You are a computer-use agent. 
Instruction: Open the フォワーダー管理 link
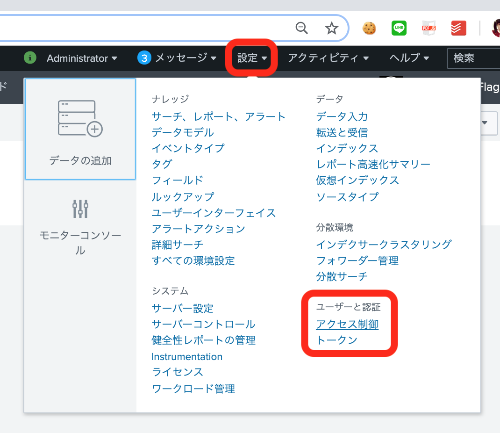click(x=357, y=261)
